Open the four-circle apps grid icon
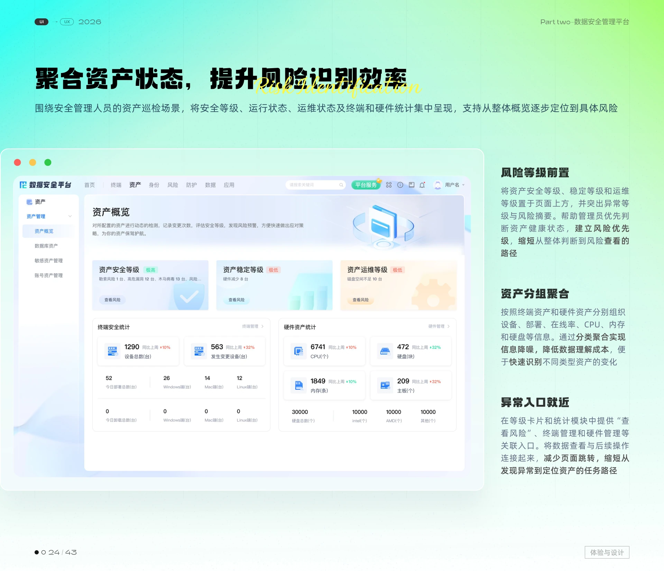This screenshot has height=571, width=664. [x=389, y=185]
